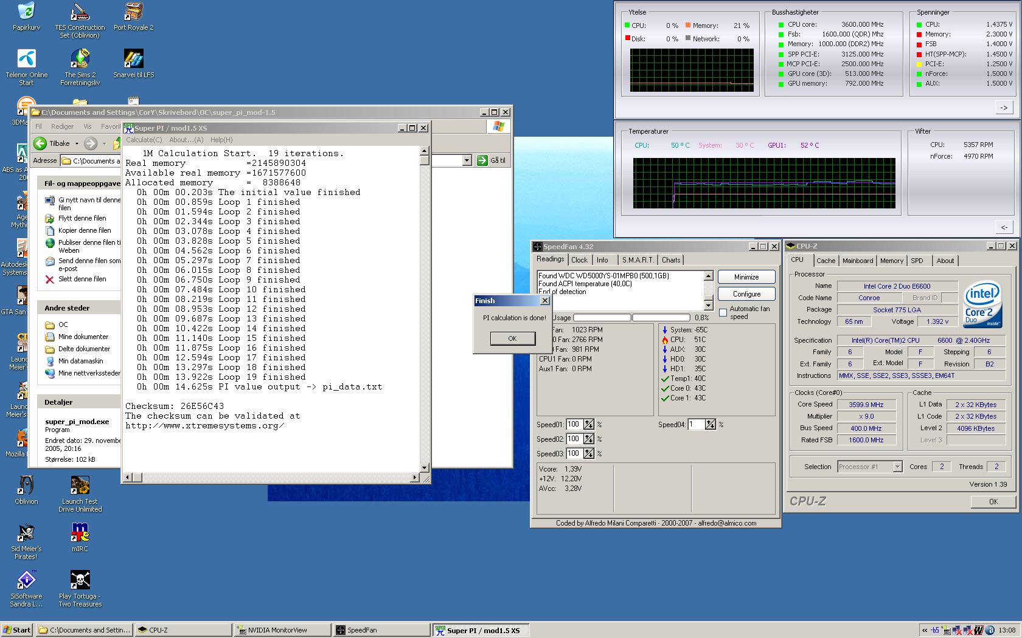The image size is (1022, 638).
Task: Click the Super PI vertical scrollbar down arrow
Action: tap(424, 468)
